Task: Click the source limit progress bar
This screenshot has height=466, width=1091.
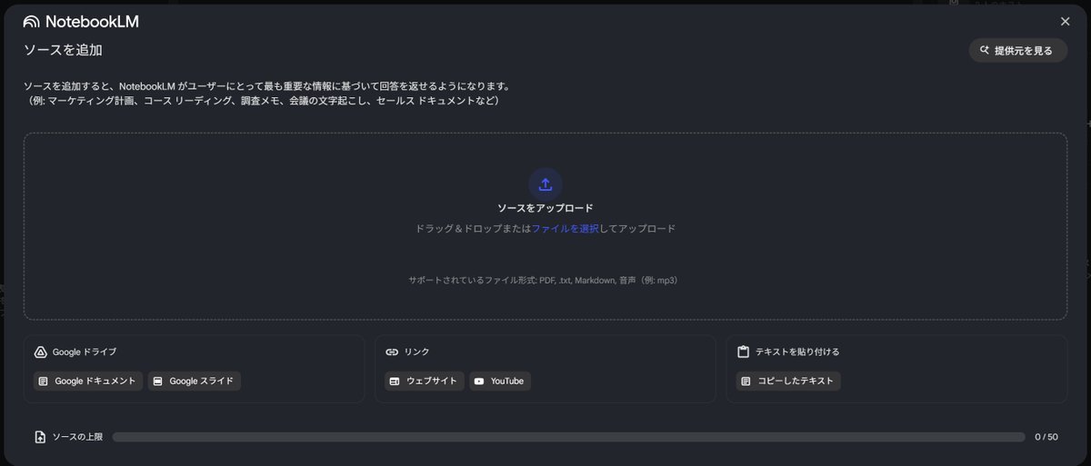Action: click(x=568, y=437)
